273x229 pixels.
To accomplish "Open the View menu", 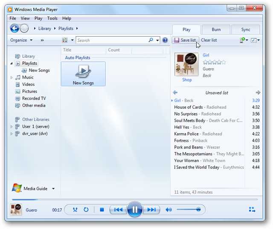I will pyautogui.click(x=25, y=18).
